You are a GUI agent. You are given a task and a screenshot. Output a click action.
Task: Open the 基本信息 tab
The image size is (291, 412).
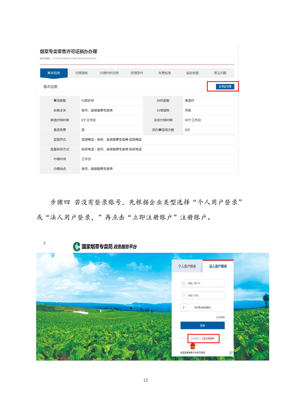pos(54,73)
